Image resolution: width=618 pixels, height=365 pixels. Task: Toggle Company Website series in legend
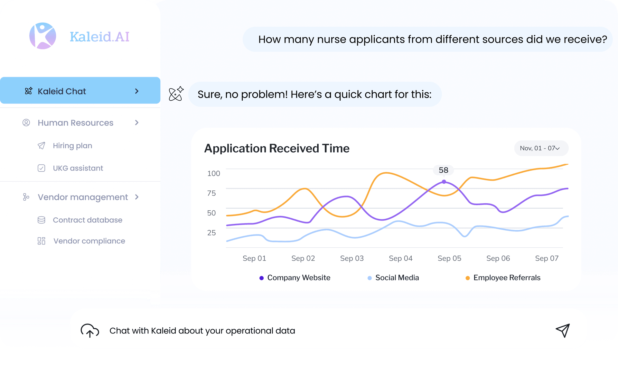[x=298, y=278]
